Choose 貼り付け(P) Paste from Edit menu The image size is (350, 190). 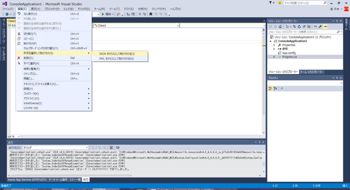click(54, 43)
